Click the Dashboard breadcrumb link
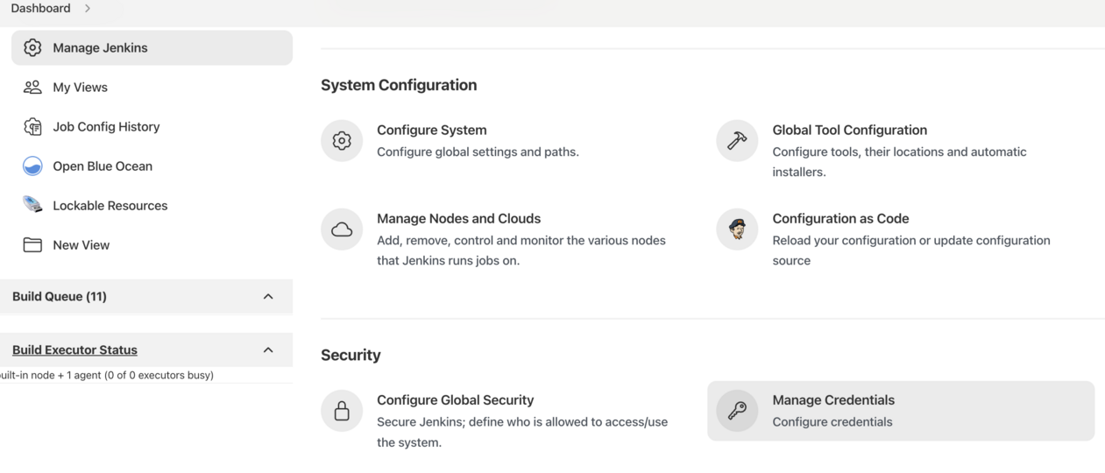The width and height of the screenshot is (1105, 473). pyautogui.click(x=40, y=8)
